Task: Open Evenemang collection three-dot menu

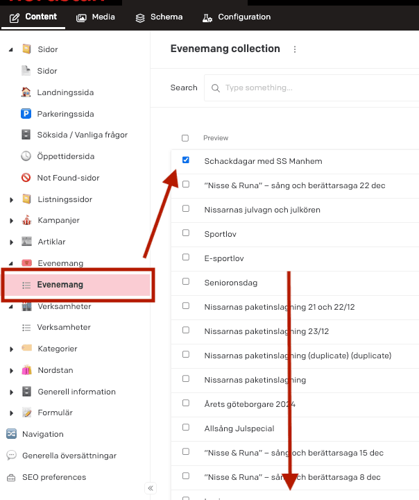Action: tap(295, 49)
